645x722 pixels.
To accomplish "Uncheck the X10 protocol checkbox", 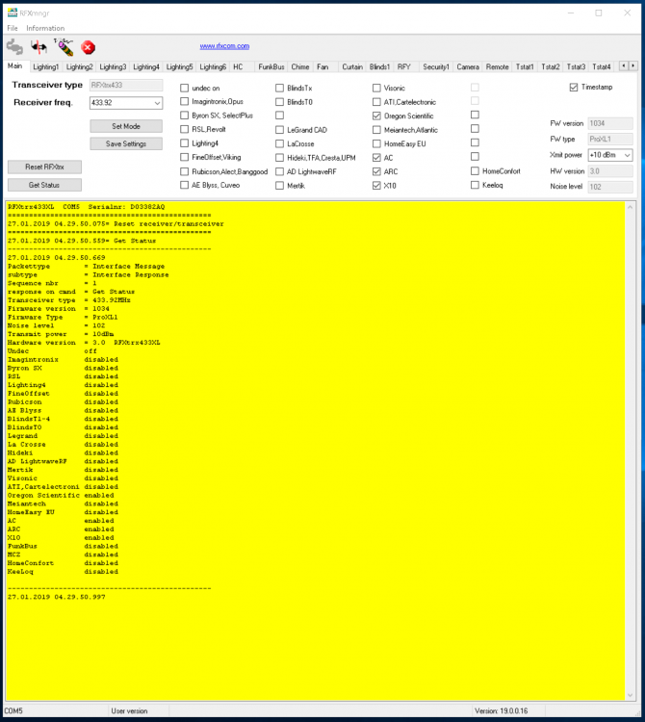I will click(x=377, y=185).
